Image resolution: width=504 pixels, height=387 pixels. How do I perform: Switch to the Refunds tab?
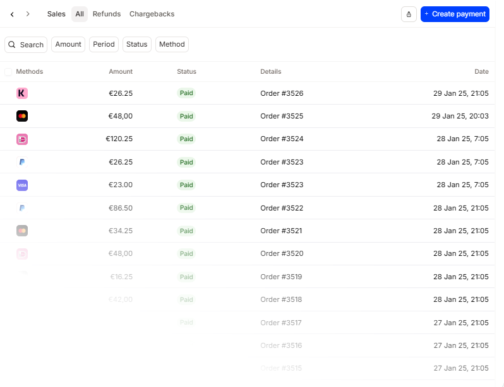[x=107, y=14]
